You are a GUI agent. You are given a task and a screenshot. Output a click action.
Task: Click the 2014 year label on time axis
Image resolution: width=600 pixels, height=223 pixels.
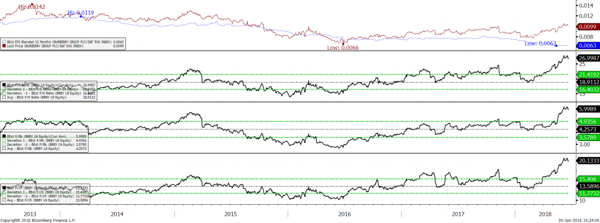117,214
